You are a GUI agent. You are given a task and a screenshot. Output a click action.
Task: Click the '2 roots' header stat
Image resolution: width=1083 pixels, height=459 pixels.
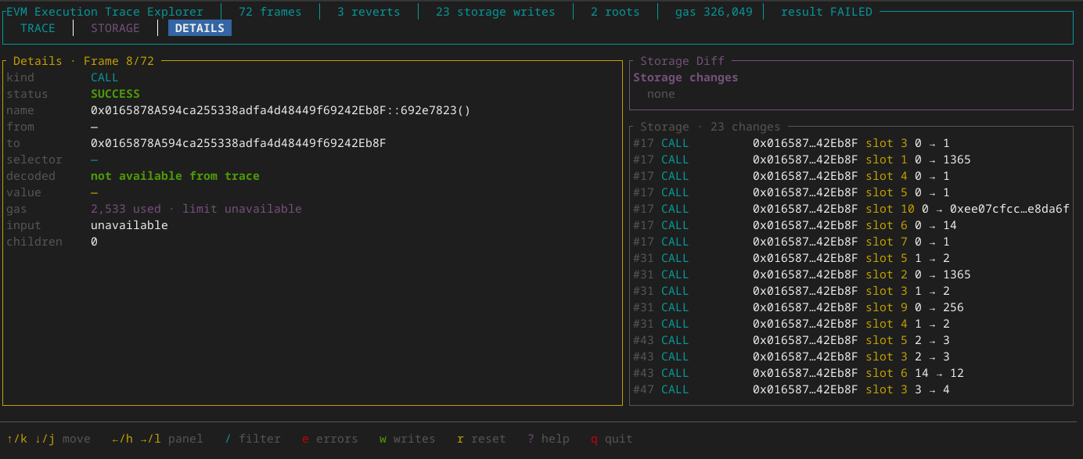[x=615, y=12]
